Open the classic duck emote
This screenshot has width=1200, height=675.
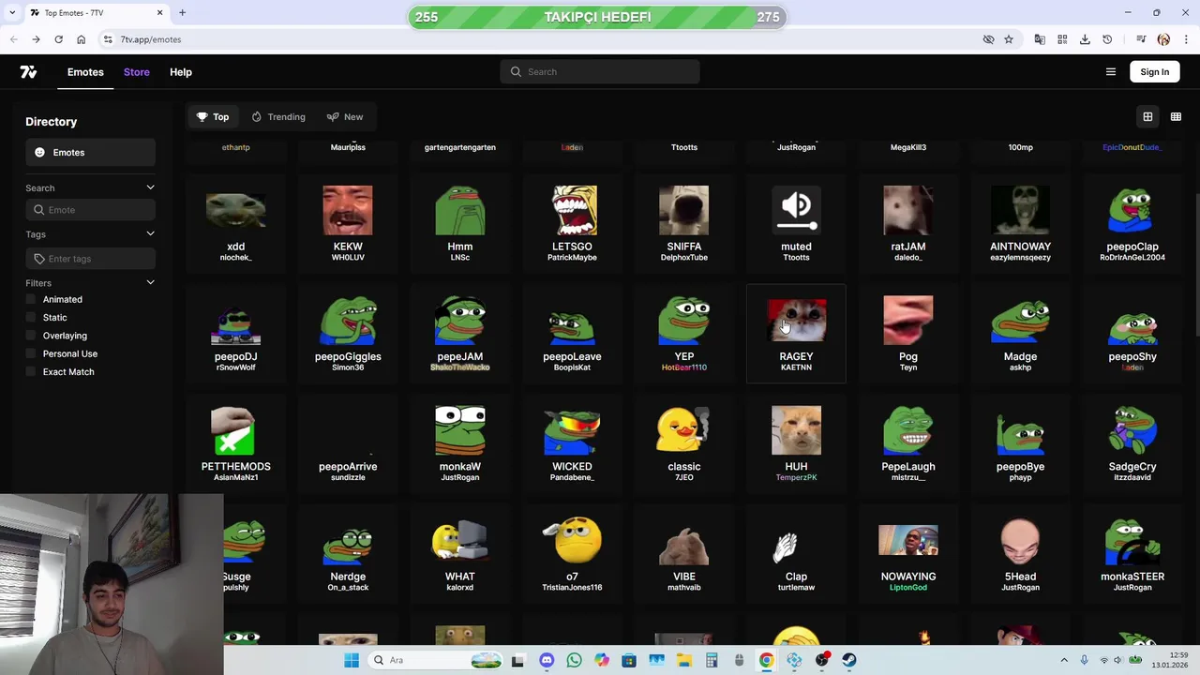click(x=684, y=443)
